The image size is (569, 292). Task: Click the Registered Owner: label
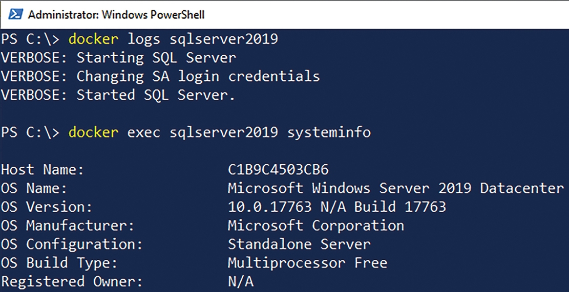(72, 281)
